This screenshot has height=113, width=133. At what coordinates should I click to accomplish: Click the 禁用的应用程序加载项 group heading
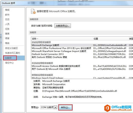click(42, 75)
